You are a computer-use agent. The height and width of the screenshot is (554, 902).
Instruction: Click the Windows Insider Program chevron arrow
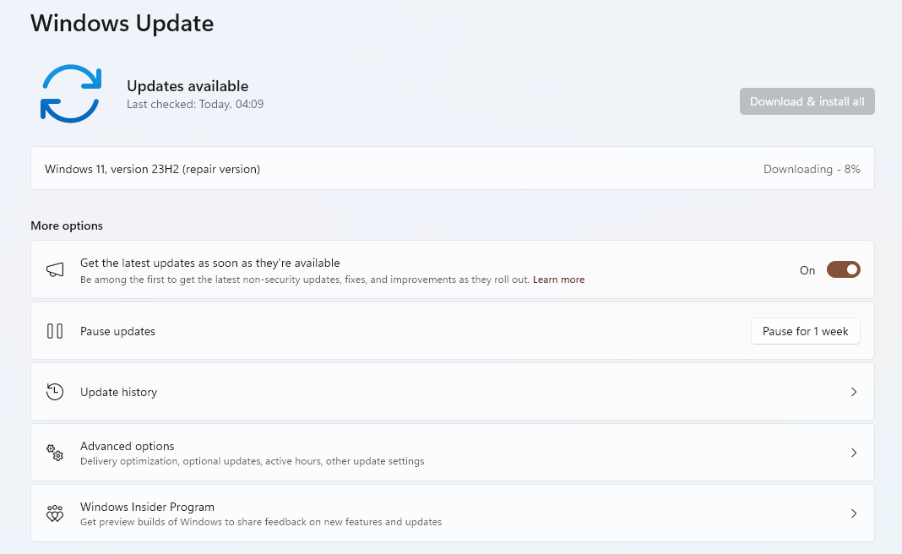854,513
